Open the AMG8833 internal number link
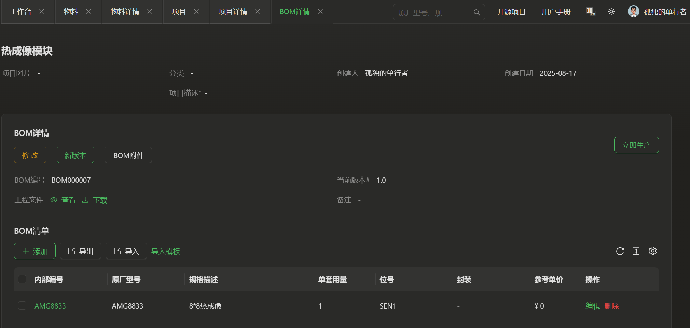Screen dimensions: 690x328 (x=50, y=306)
